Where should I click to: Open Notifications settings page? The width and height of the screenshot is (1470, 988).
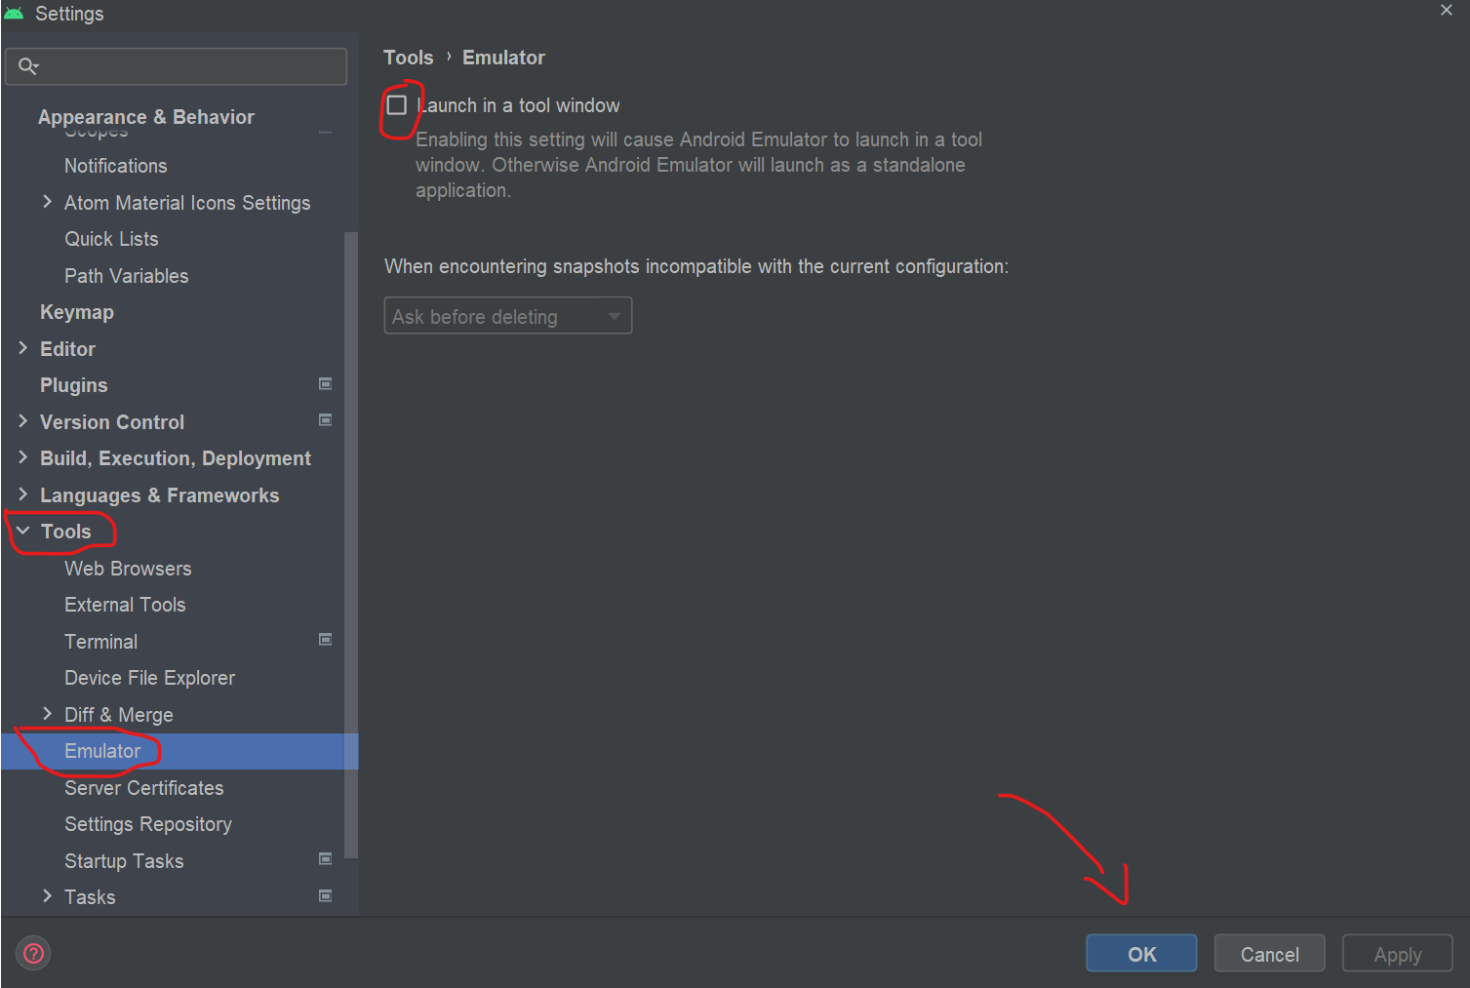[x=116, y=166]
